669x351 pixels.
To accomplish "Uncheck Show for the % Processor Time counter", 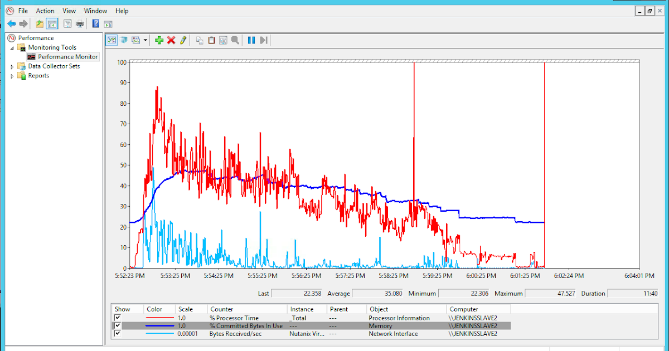I will pos(118,318).
